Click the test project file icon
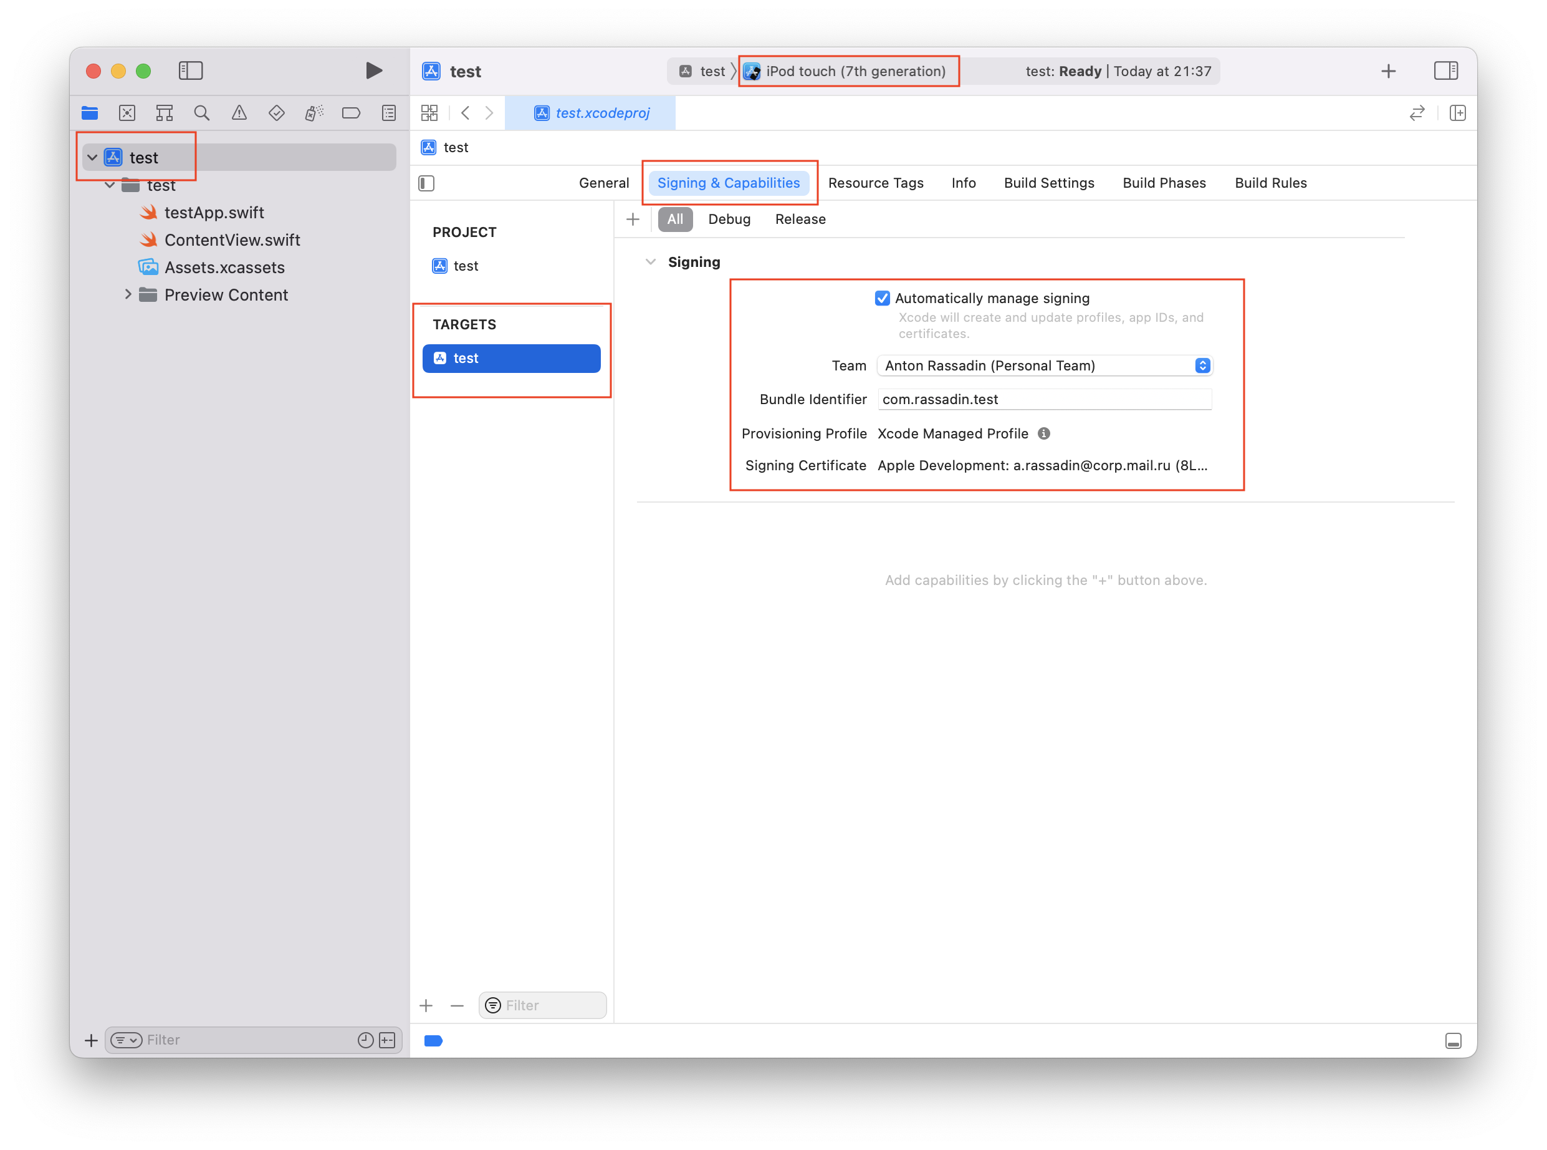This screenshot has width=1547, height=1150. coord(115,157)
